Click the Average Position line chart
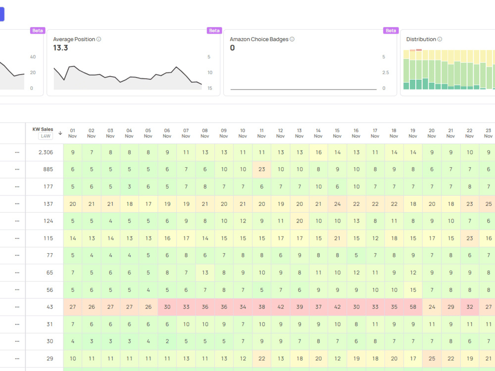 pos(128,77)
